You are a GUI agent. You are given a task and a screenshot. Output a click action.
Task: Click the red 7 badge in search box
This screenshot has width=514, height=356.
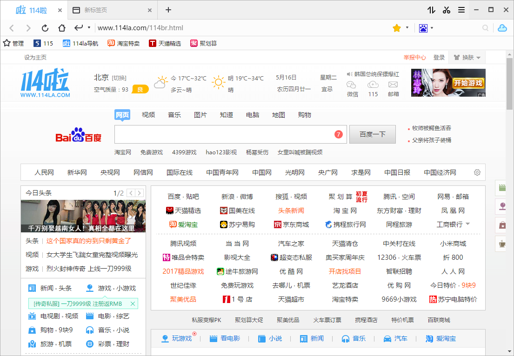pyautogui.click(x=339, y=134)
